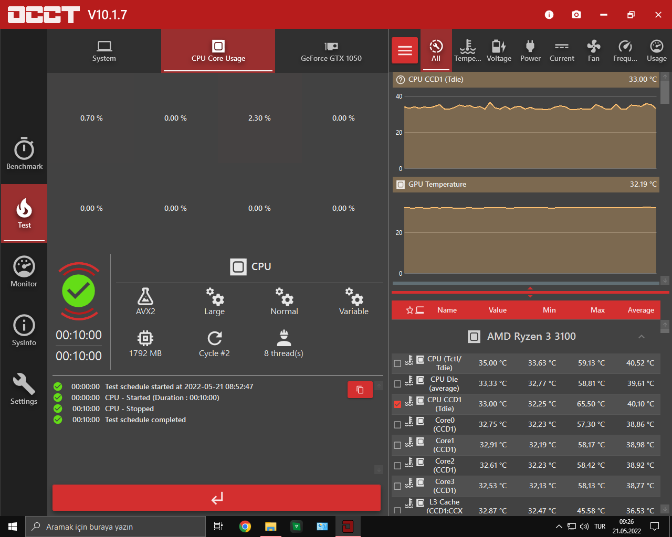Open File Explorer from the taskbar
The width and height of the screenshot is (672, 537).
click(x=271, y=527)
